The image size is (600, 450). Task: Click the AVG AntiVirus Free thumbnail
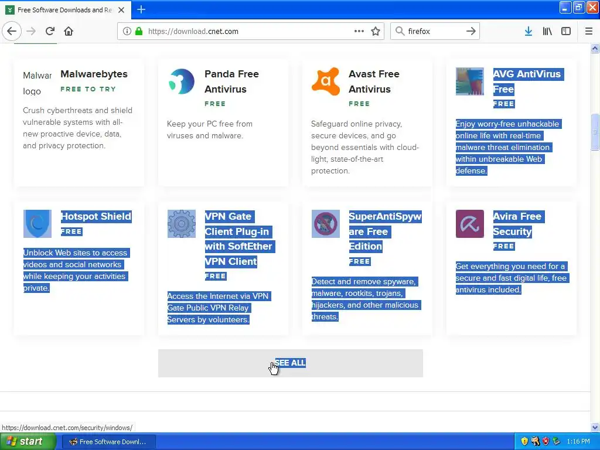[470, 81]
